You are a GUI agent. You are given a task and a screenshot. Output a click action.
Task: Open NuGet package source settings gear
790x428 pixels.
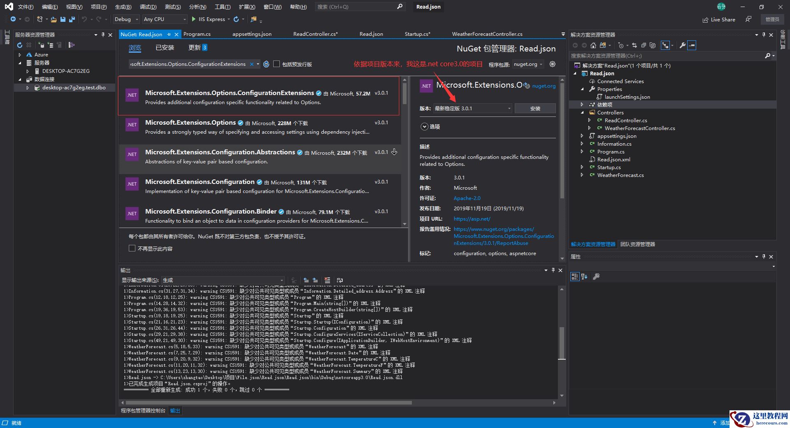coord(553,64)
